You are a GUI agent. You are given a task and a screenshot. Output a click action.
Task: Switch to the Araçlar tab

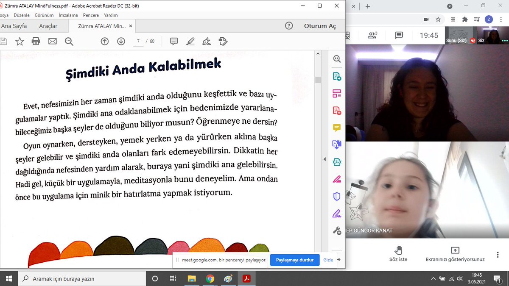point(50,25)
